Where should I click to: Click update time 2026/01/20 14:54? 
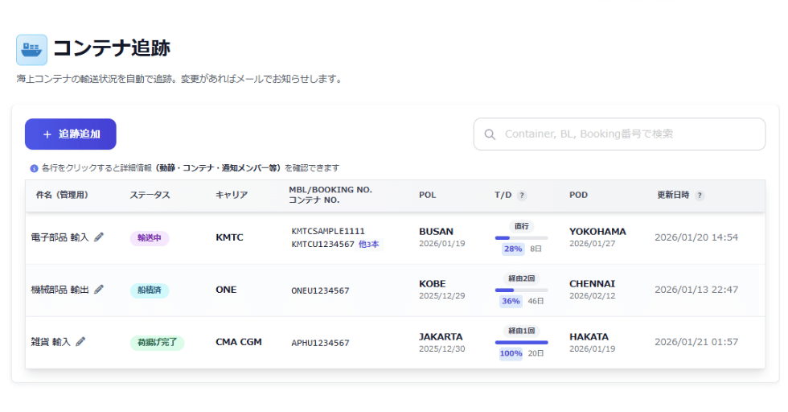696,237
